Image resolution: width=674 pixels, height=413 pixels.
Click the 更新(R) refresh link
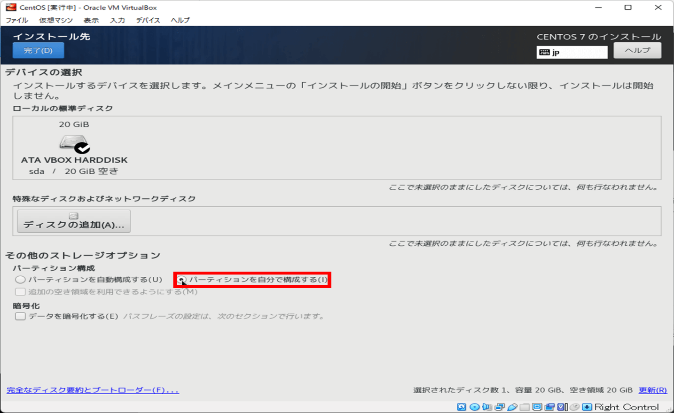pyautogui.click(x=652, y=390)
